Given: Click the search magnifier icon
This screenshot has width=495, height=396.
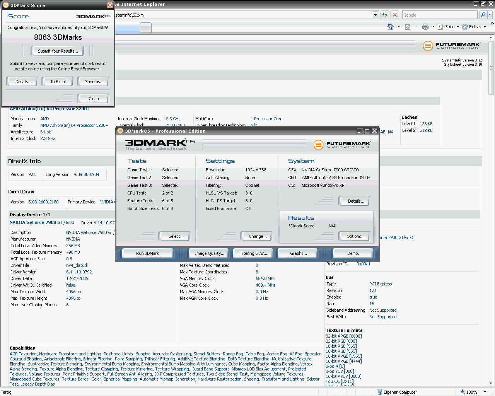Looking at the screenshot, I should click(483, 15).
